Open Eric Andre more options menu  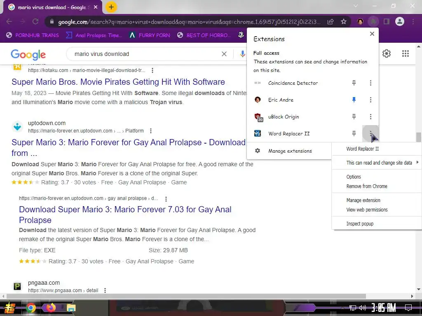(x=370, y=100)
